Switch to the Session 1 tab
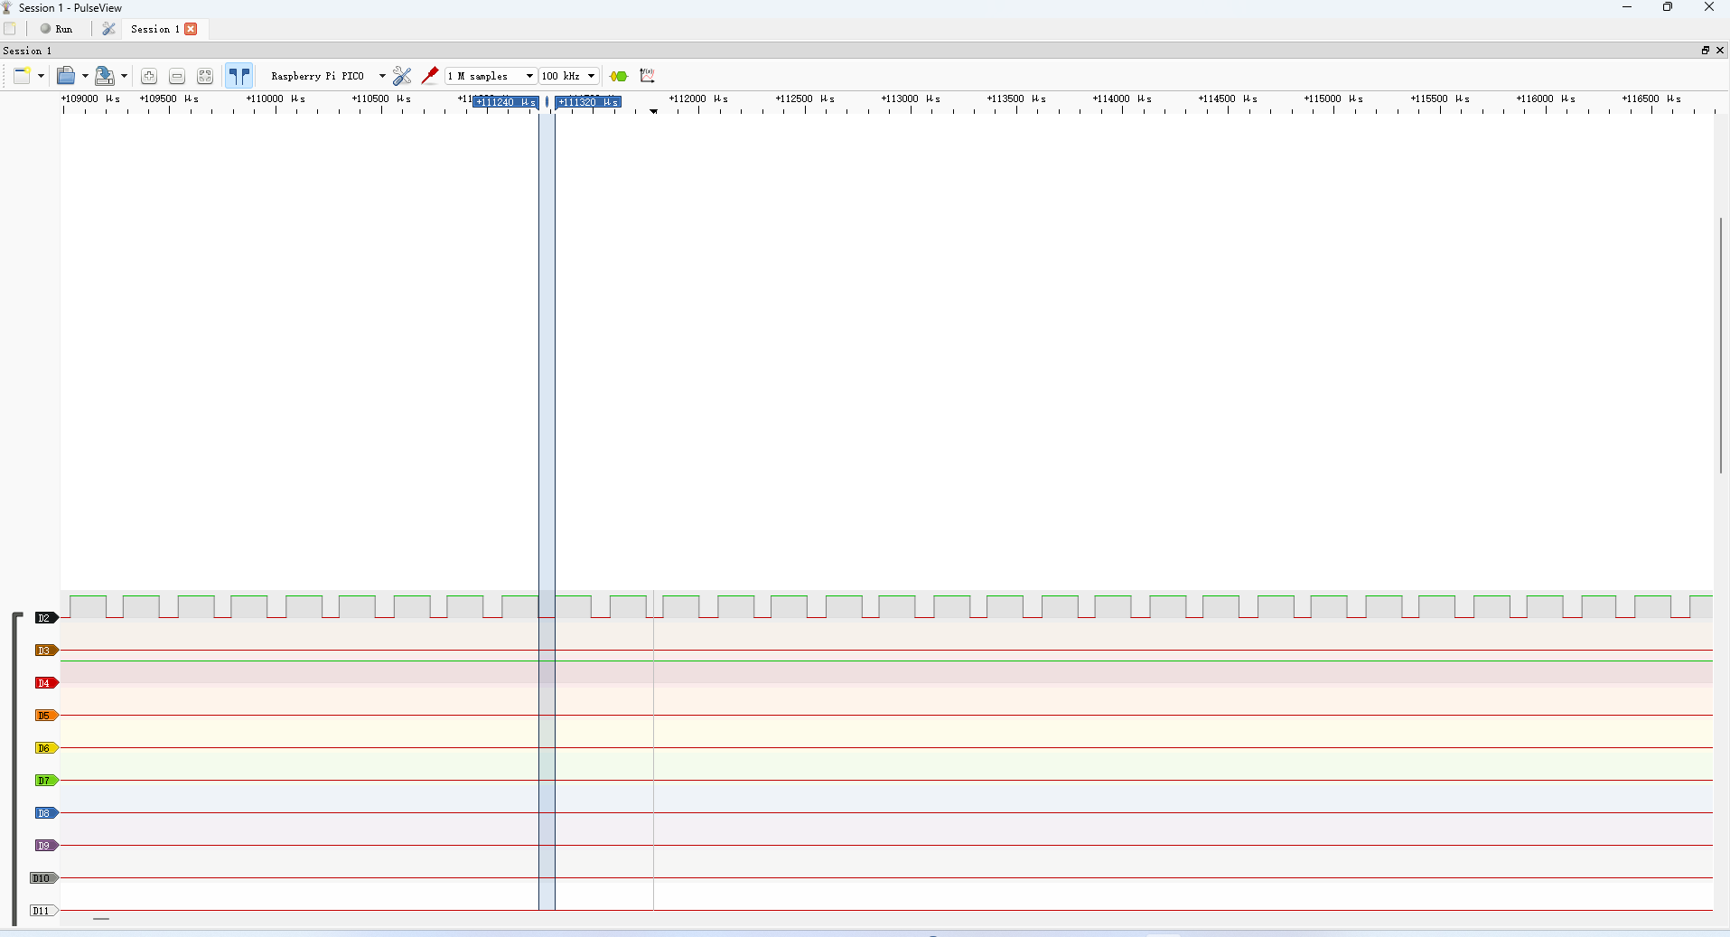1730x937 pixels. [154, 29]
